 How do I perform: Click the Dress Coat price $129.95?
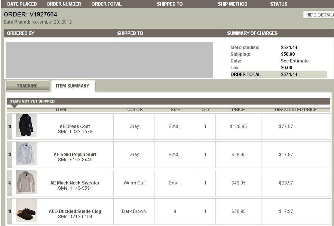238,126
